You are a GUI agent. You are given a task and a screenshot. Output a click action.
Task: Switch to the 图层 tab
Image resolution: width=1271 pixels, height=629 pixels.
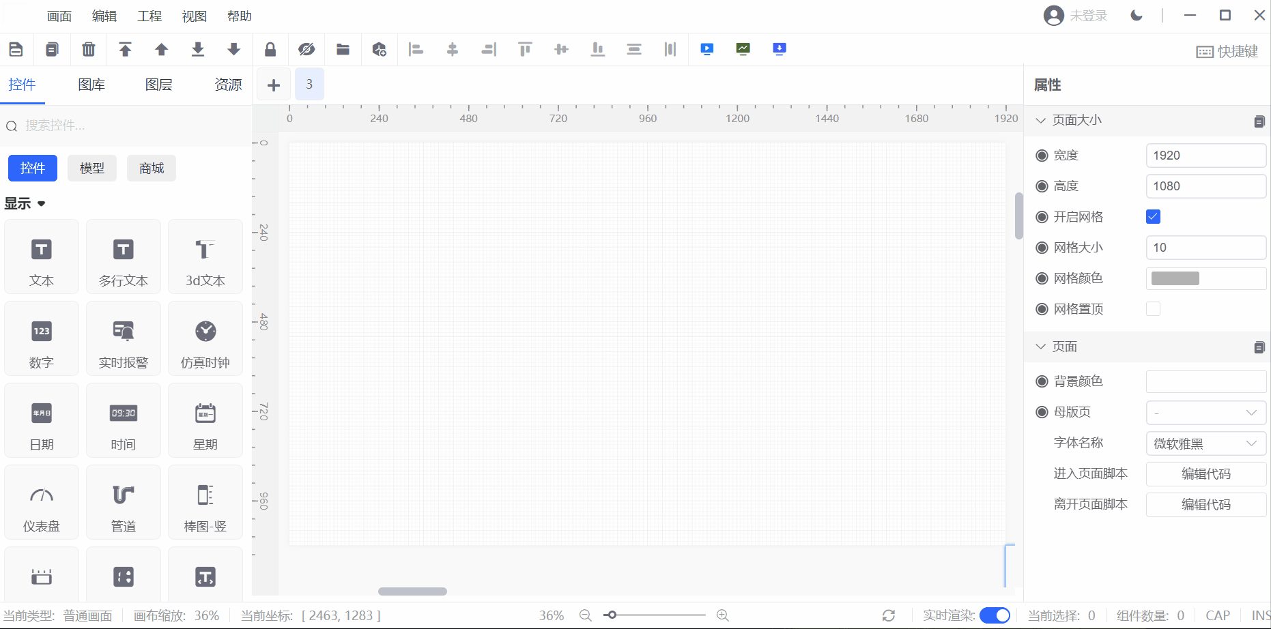[159, 85]
